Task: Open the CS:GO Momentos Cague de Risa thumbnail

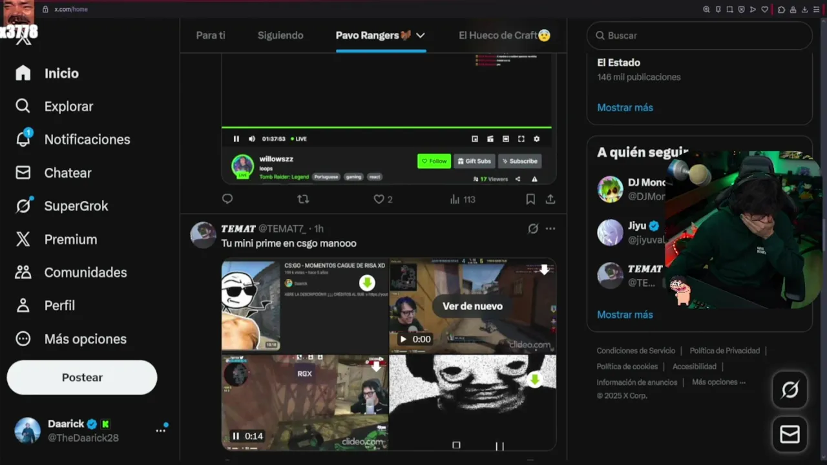Action: 305,305
